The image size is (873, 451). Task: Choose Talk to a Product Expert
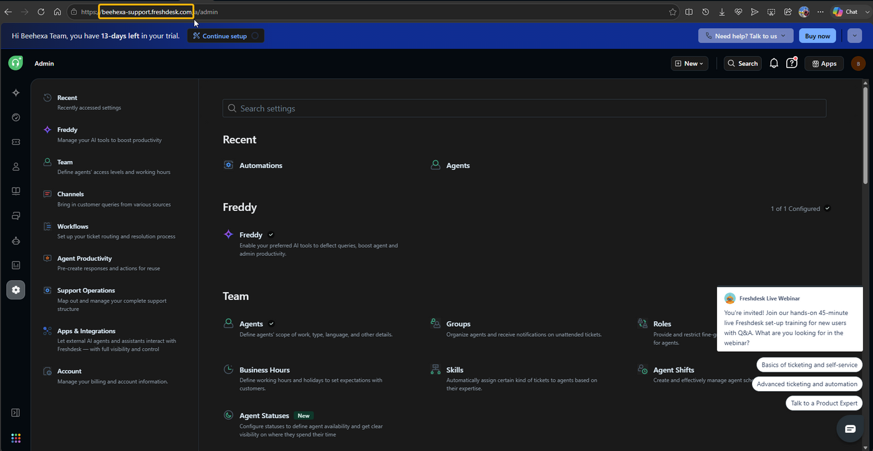(824, 403)
